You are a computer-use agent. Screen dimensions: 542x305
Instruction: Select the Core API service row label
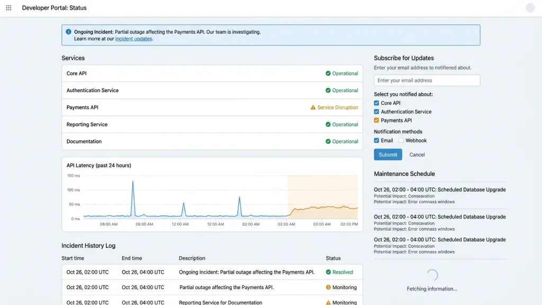click(x=76, y=73)
